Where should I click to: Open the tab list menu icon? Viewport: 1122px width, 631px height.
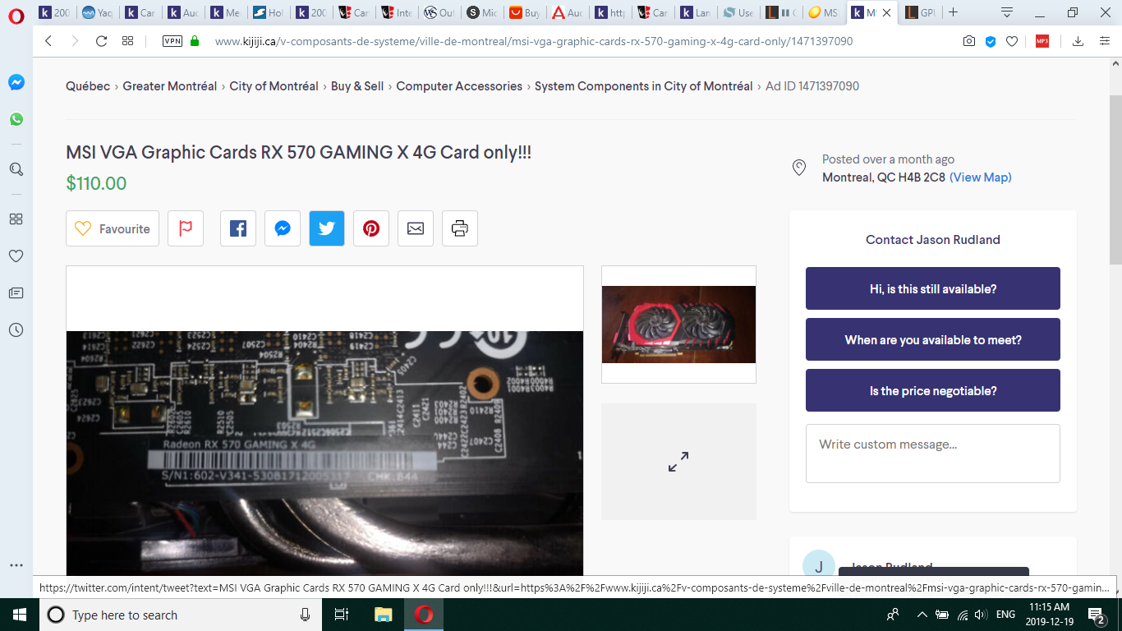[x=1007, y=12]
